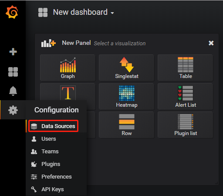Open Preferences from Configuration menu
Viewport: 223px width, 196px height.
(x=56, y=177)
